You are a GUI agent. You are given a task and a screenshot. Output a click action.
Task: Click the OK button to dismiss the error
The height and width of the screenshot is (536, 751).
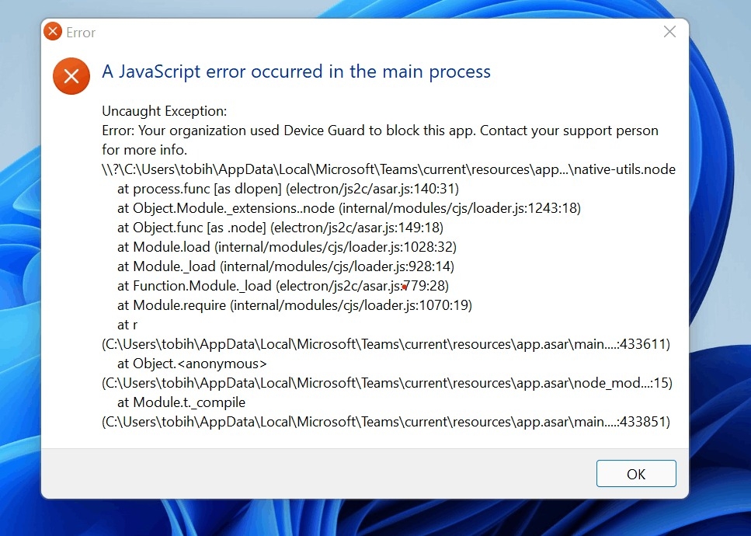click(635, 473)
